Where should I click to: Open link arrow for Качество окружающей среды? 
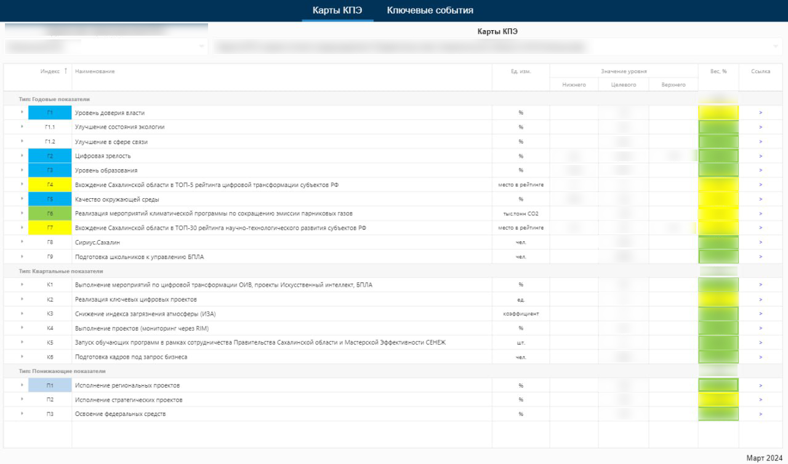761,199
